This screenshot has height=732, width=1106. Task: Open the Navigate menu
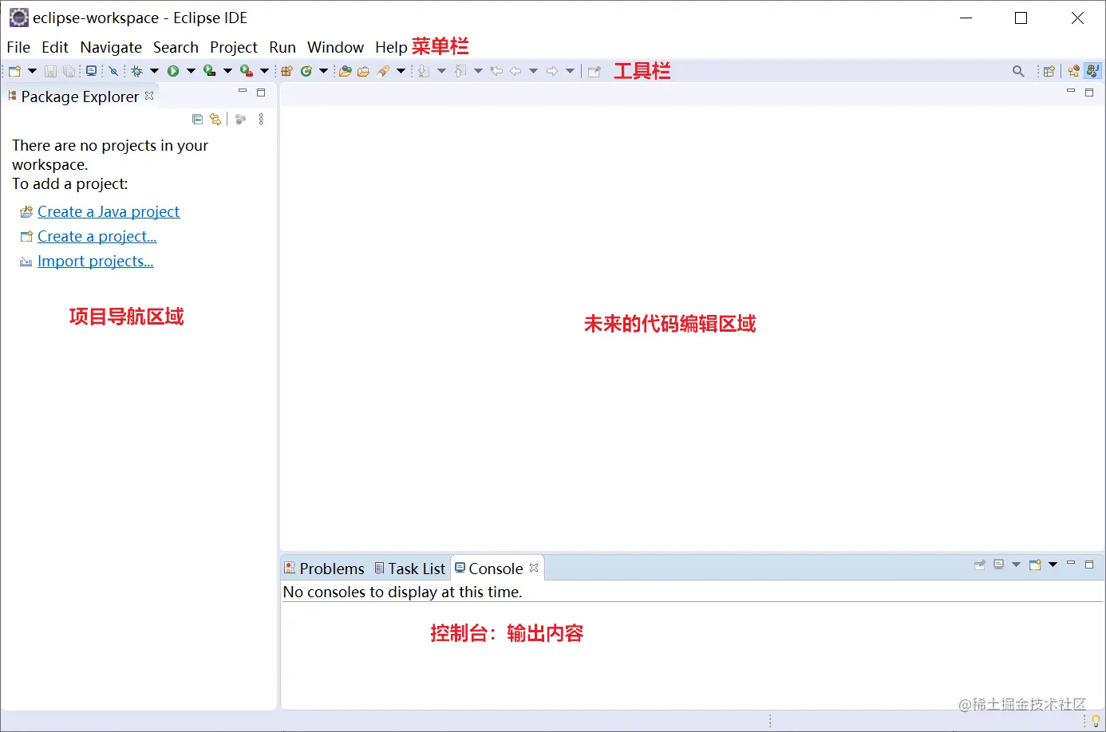click(111, 47)
